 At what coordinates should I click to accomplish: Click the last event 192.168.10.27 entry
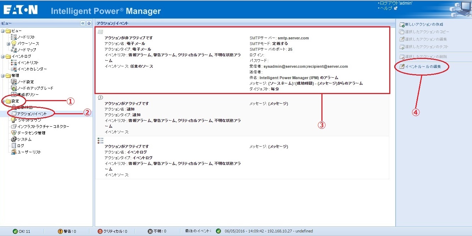(269, 231)
